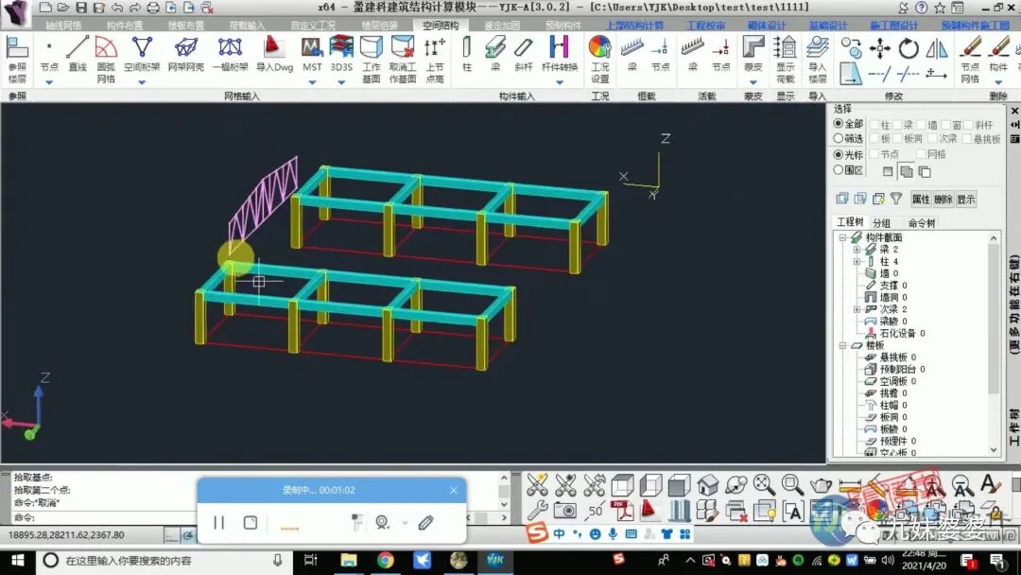Viewport: 1021px width, 575px height.
Task: Click the filter funnel icon in selection panel
Action: [x=896, y=198]
